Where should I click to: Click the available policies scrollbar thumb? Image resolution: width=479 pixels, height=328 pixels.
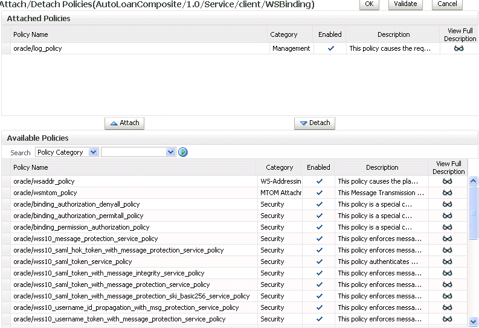473,213
